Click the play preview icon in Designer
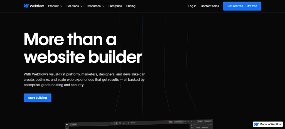 (x=195, y=121)
